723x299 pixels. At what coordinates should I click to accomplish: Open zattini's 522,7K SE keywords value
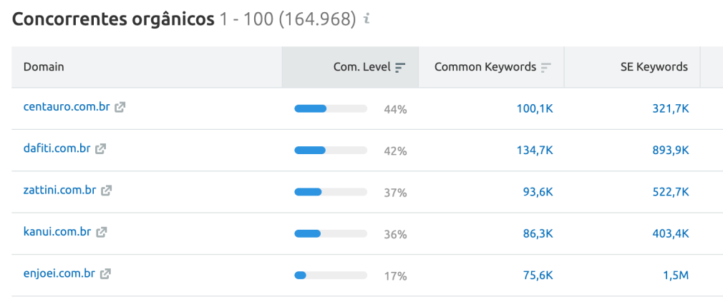671,192
